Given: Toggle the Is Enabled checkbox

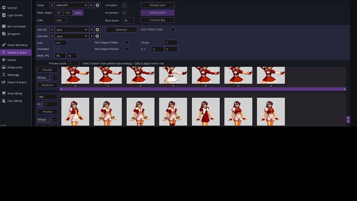Looking at the screenshot, I should point(124,5).
